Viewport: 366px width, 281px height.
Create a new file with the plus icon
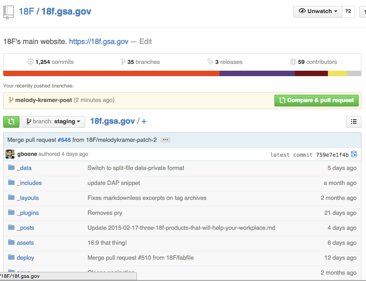point(144,121)
